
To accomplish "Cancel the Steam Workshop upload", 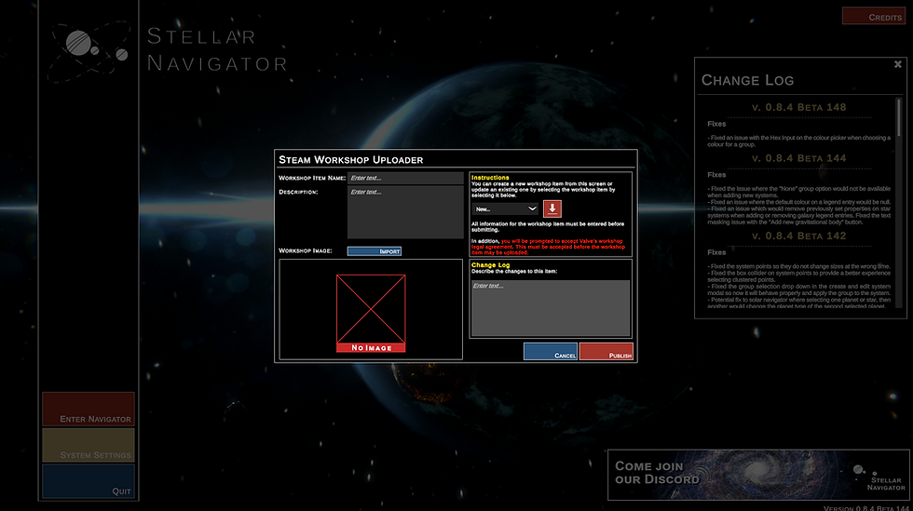I will [551, 352].
